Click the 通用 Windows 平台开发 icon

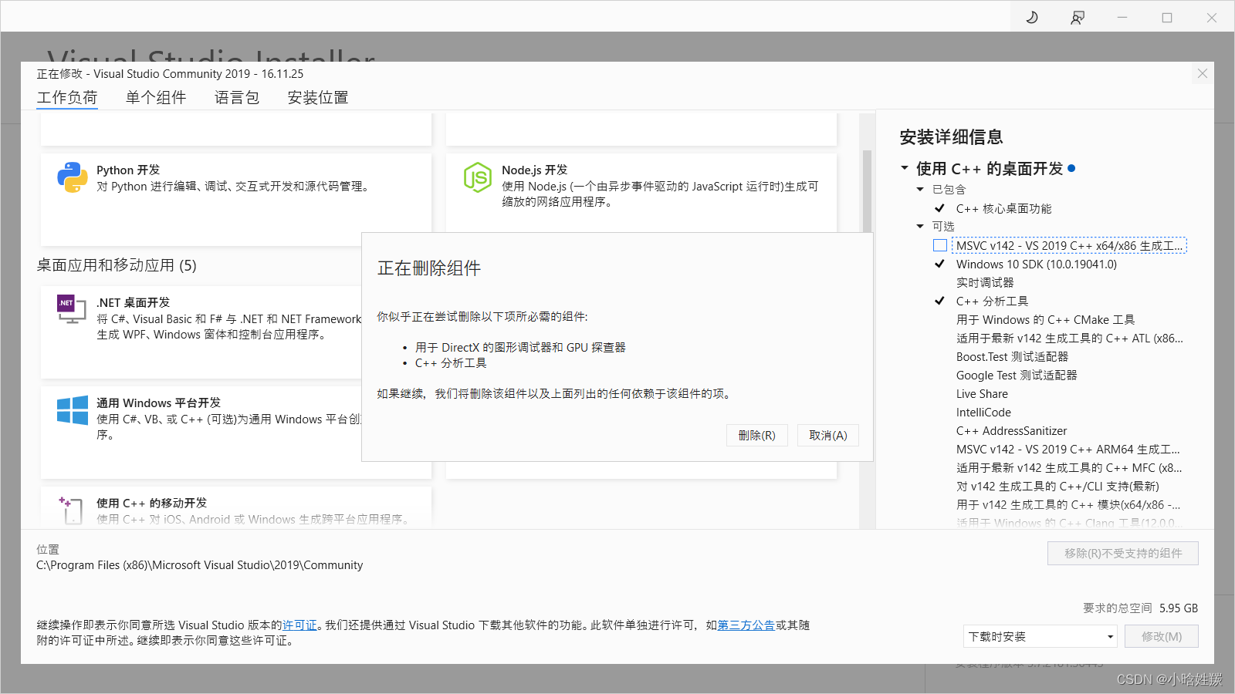[72, 409]
